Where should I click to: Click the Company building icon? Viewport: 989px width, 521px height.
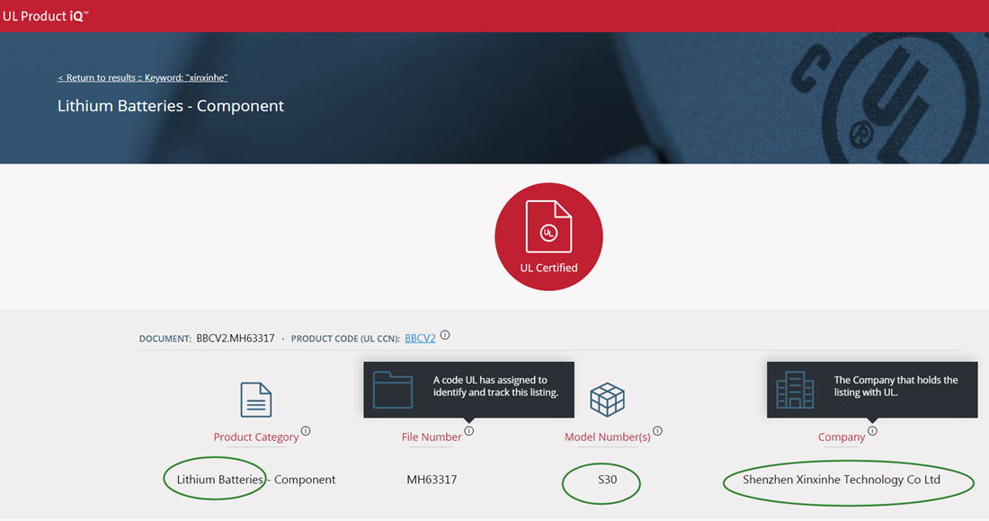pyautogui.click(x=795, y=389)
